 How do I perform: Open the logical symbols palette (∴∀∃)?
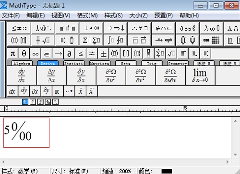[140, 28]
